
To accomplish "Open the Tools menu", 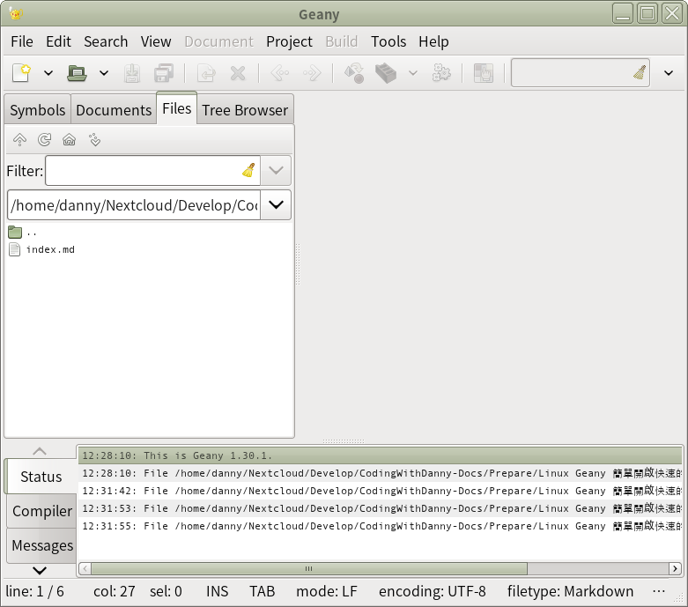I will [388, 41].
